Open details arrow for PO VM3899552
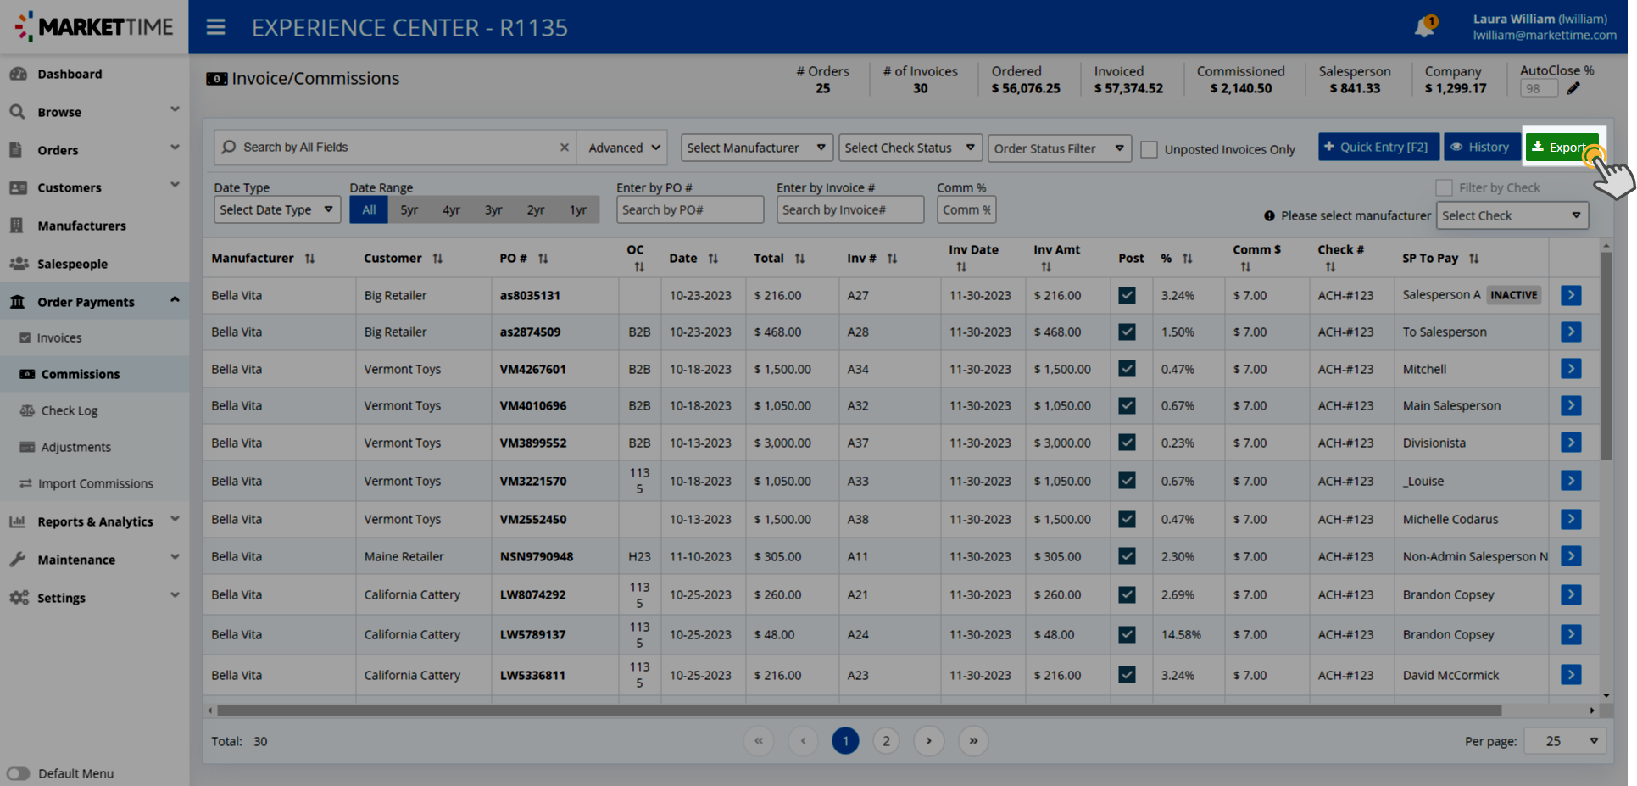This screenshot has width=1637, height=786. click(x=1571, y=443)
